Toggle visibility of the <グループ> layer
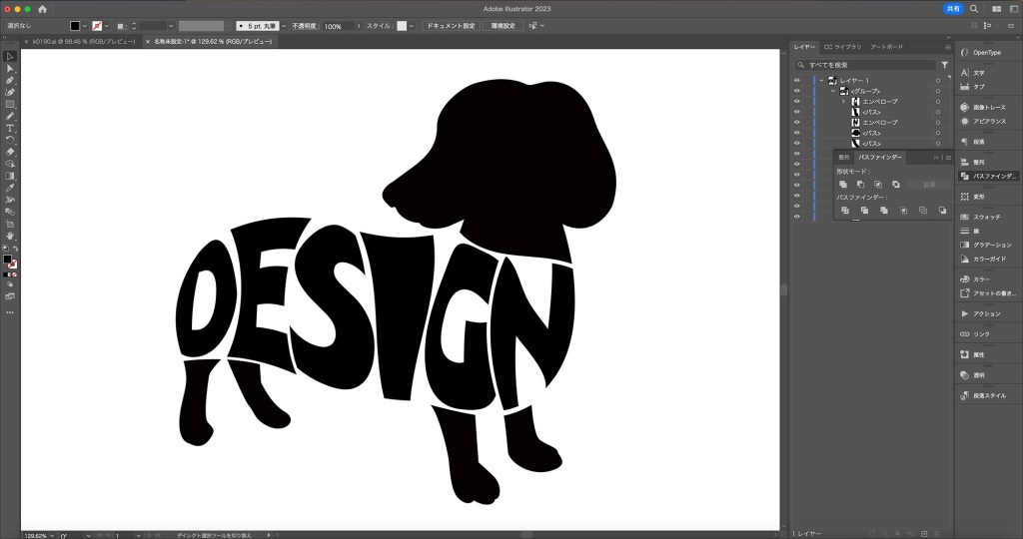The width and height of the screenshot is (1023, 539). tap(797, 91)
